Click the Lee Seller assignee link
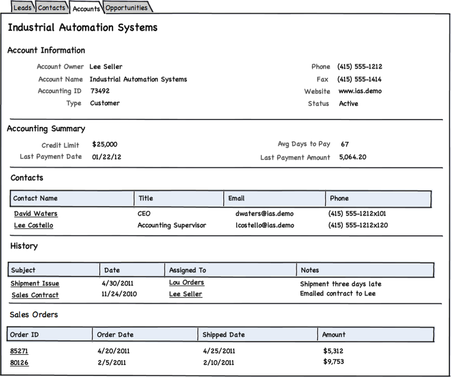Screen dimensions: 451x377 (185, 294)
